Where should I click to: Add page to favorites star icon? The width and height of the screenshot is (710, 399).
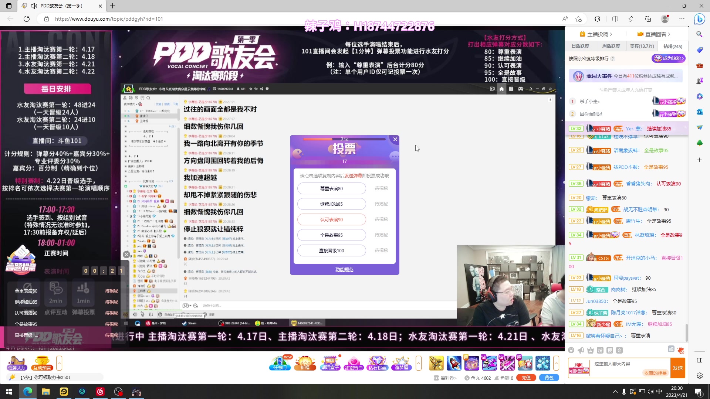(579, 19)
